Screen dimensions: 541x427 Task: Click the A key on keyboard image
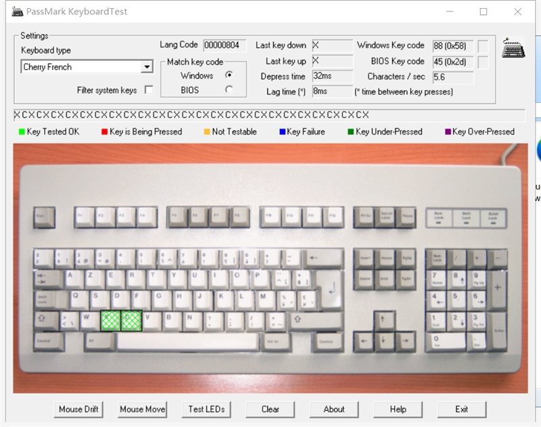[x=74, y=279]
